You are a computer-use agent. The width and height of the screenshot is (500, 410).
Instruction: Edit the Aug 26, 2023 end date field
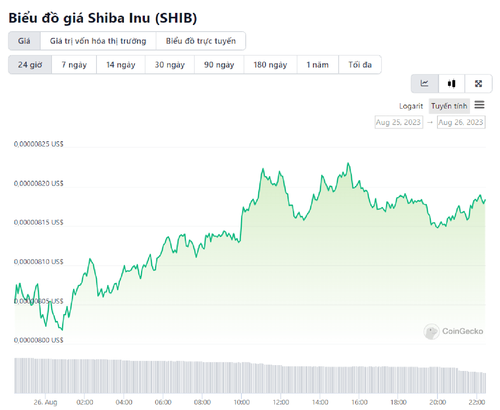461,122
